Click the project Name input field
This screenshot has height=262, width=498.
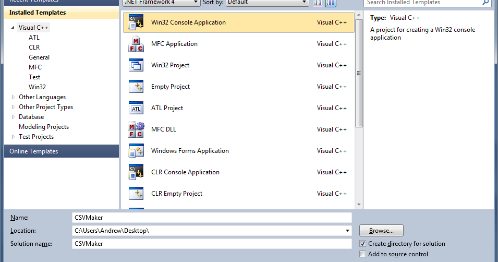(212, 218)
